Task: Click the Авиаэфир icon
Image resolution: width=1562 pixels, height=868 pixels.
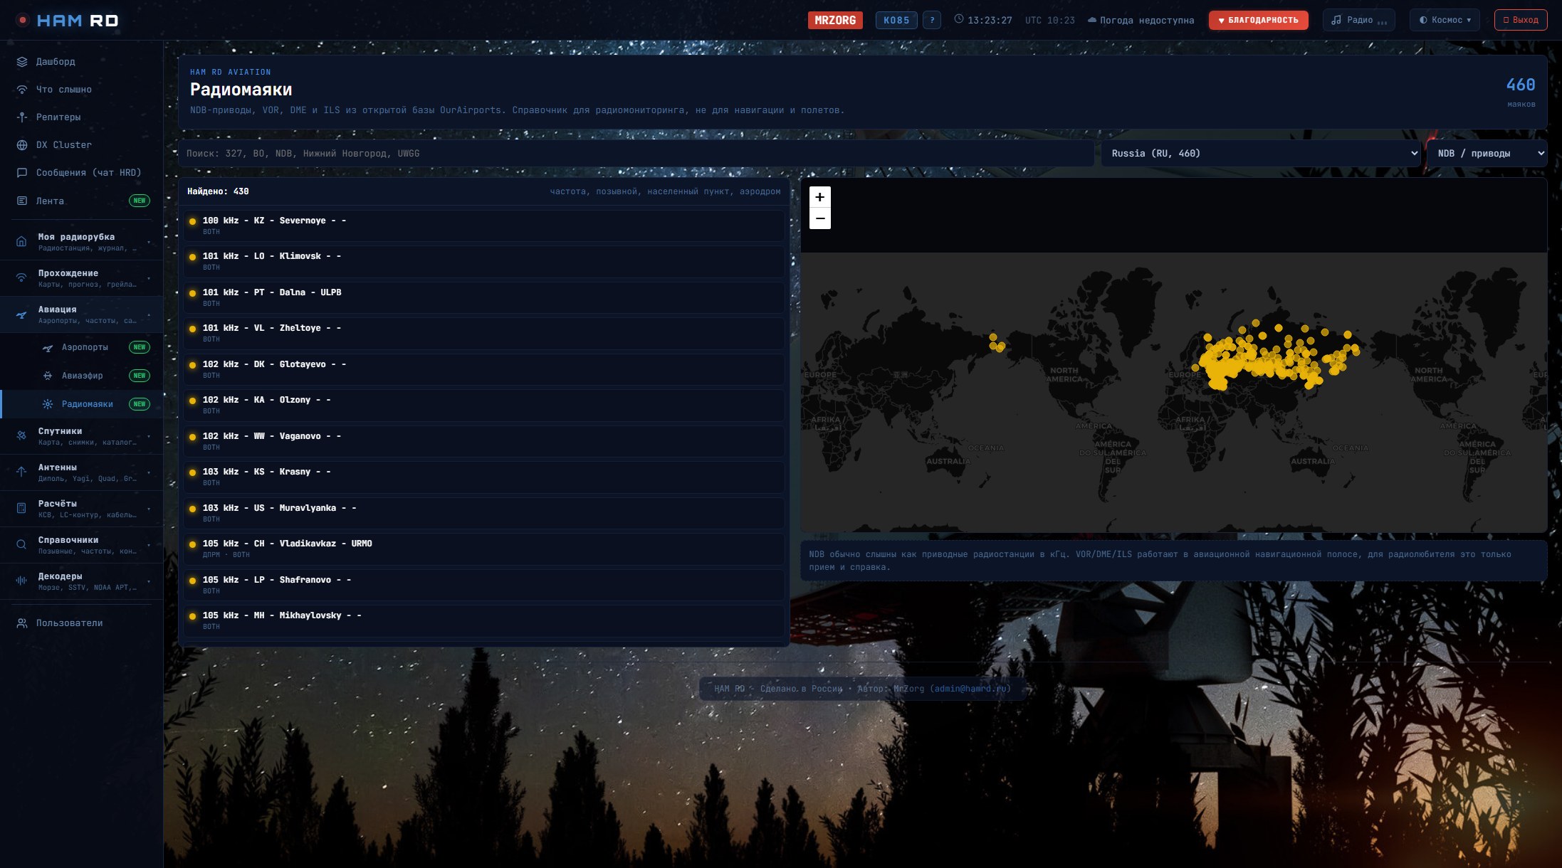Action: pyautogui.click(x=48, y=376)
